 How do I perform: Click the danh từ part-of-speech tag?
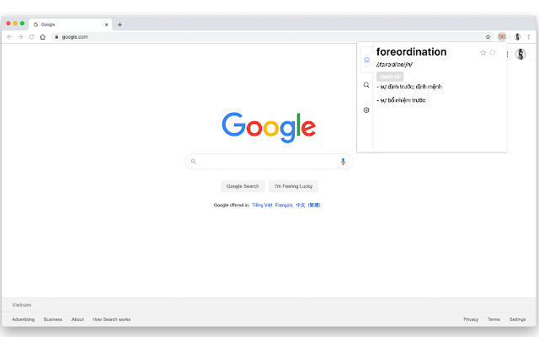point(390,77)
